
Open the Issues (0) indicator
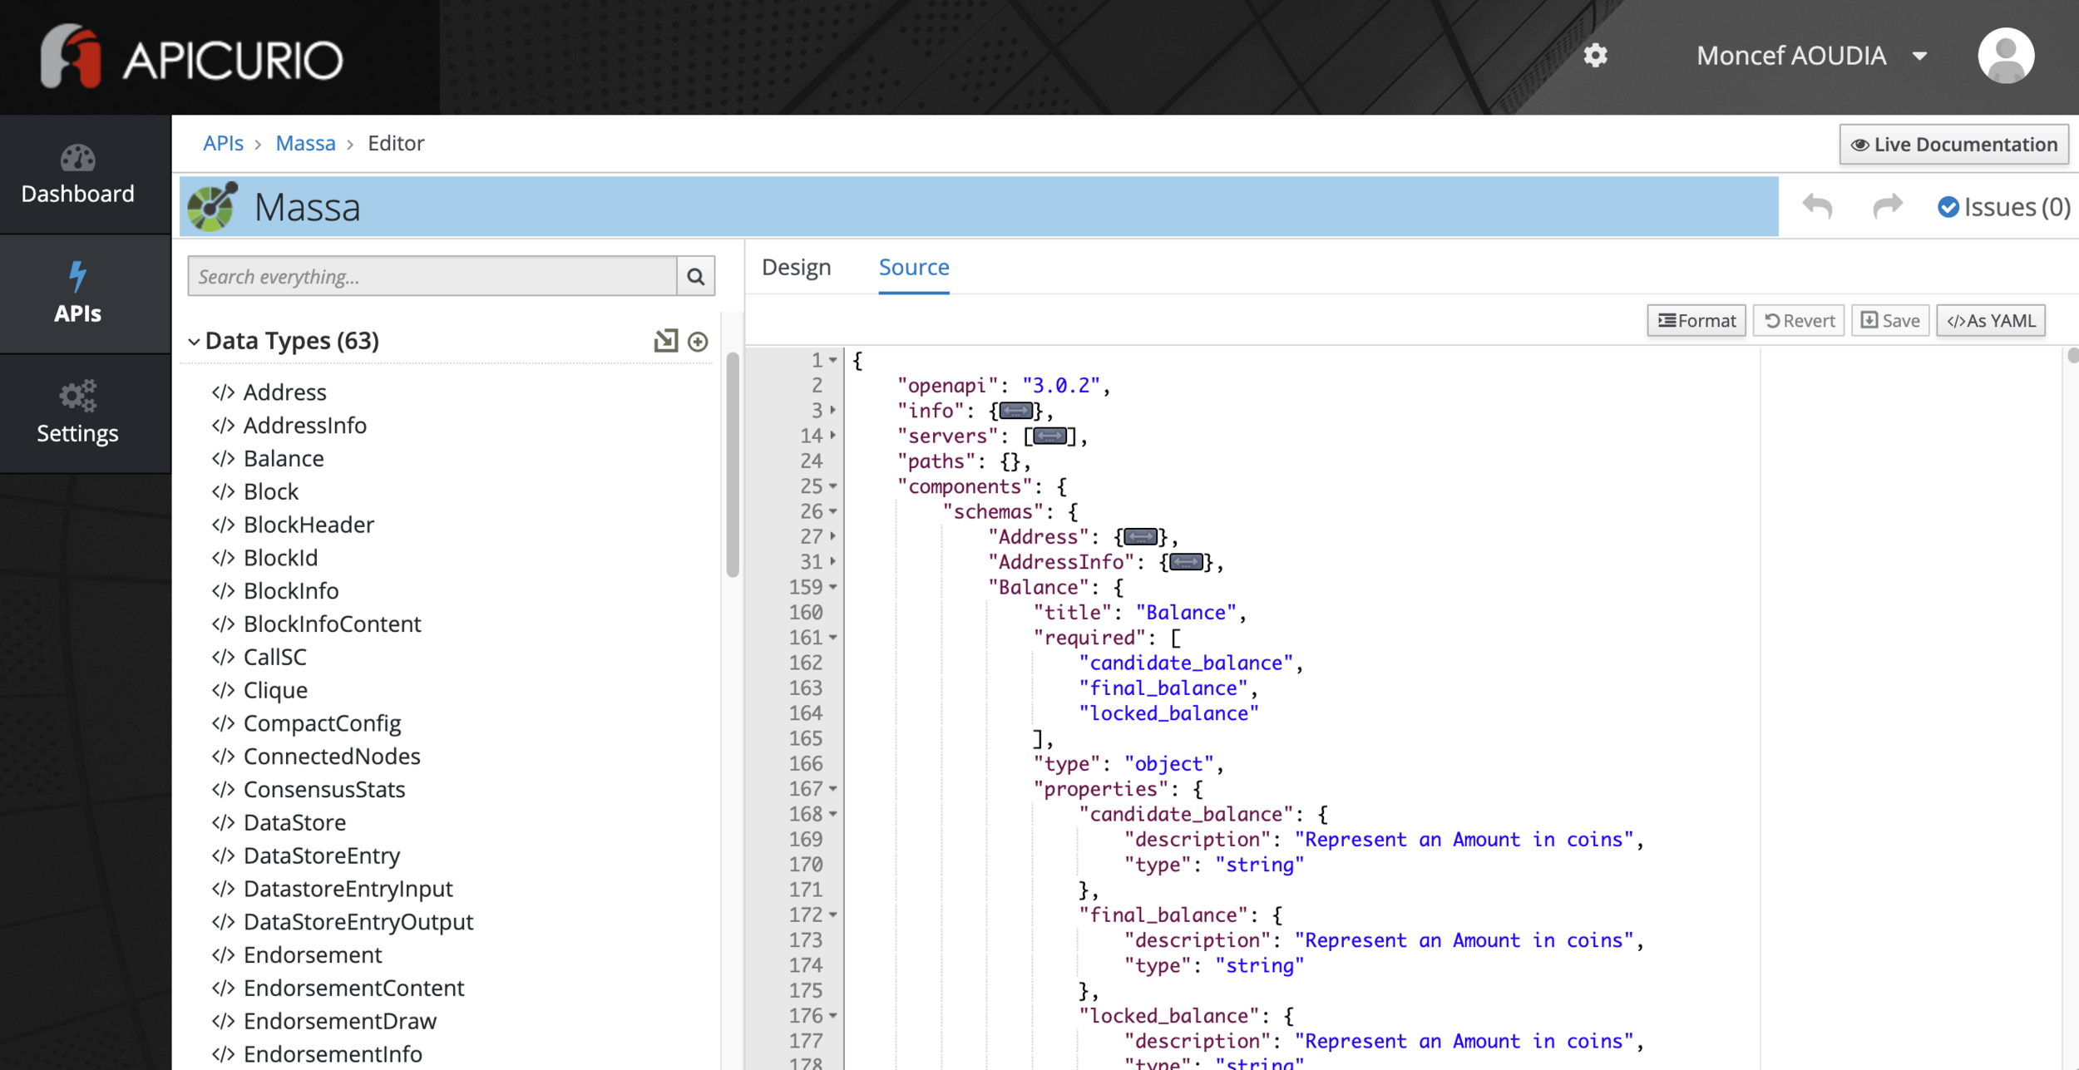point(2003,207)
